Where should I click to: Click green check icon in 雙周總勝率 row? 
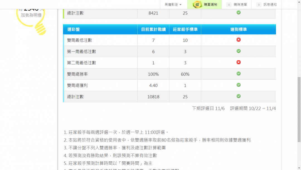(x=238, y=74)
